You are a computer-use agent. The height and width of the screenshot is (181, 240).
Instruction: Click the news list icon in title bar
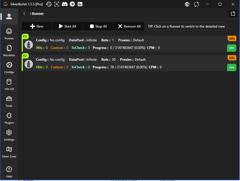(80, 4)
